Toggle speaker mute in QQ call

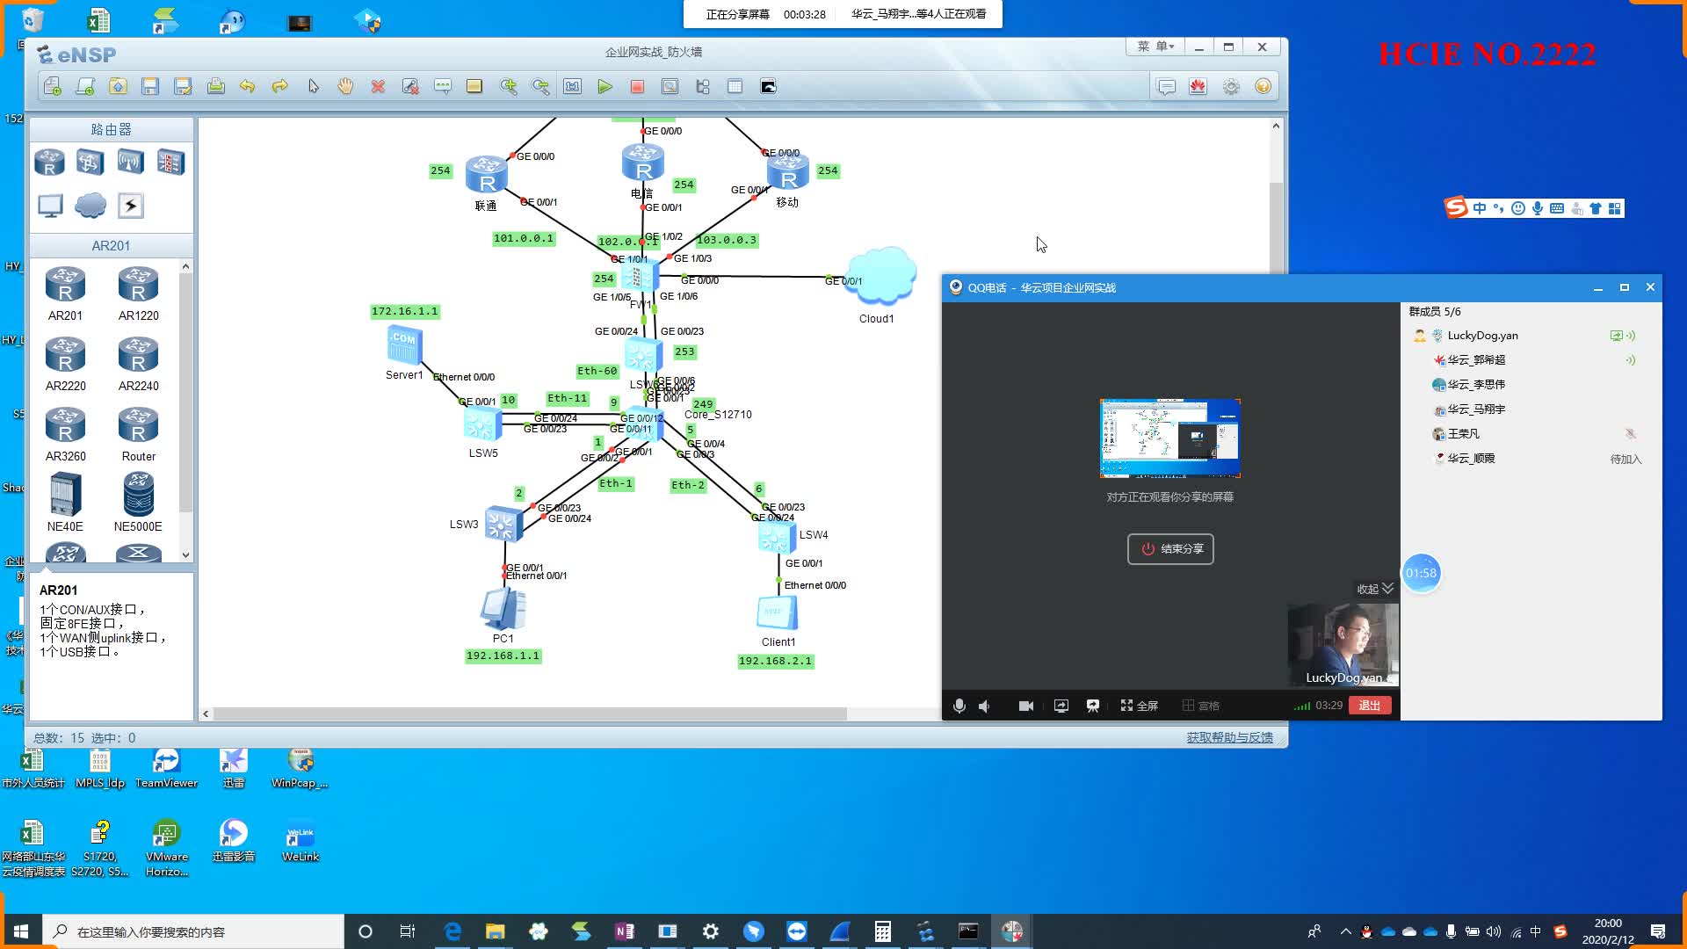(985, 706)
